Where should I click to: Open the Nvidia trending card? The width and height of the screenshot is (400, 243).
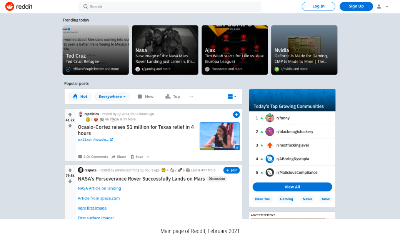304,50
